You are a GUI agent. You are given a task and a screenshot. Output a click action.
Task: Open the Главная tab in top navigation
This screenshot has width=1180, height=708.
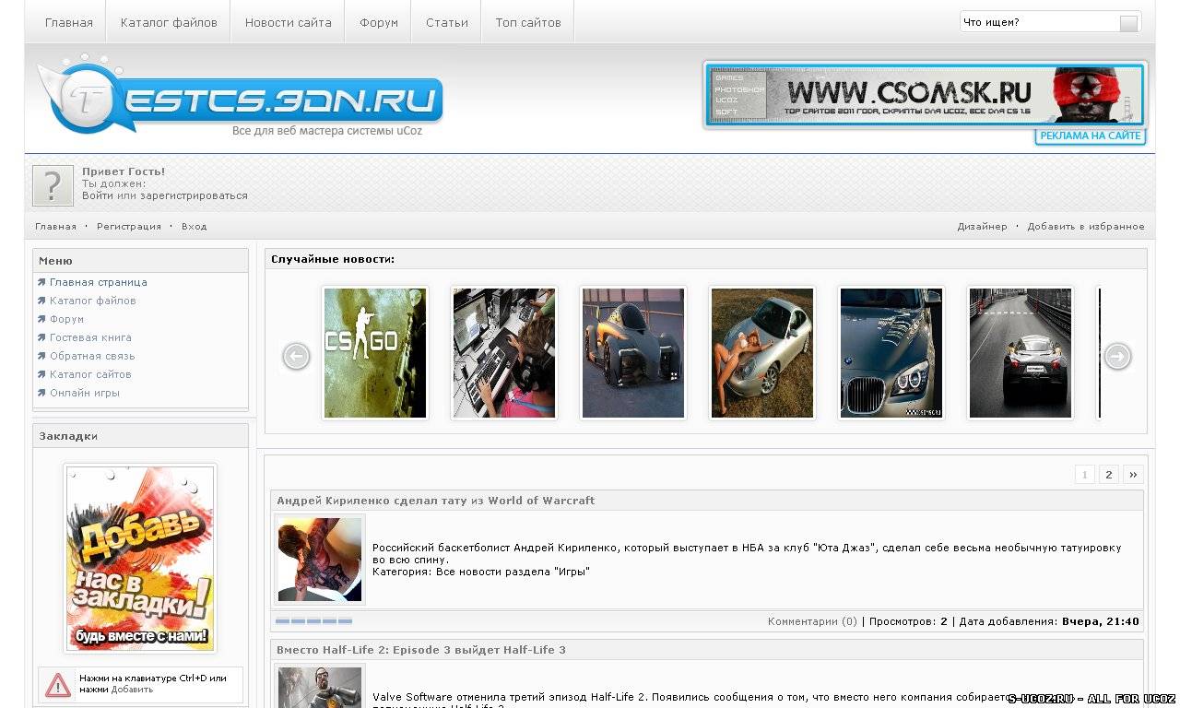pos(69,22)
